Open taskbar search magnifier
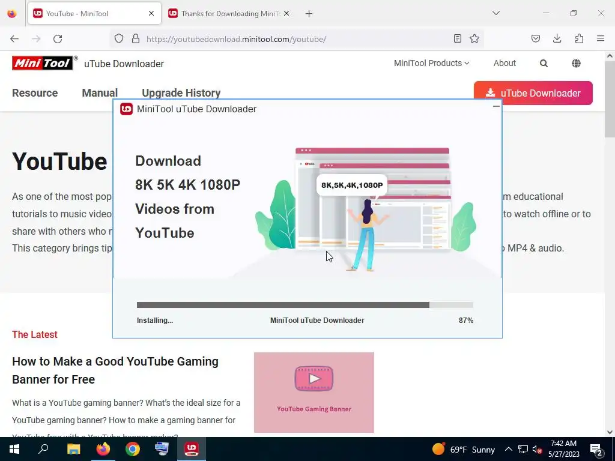Screen dimensions: 615x461 43,449
